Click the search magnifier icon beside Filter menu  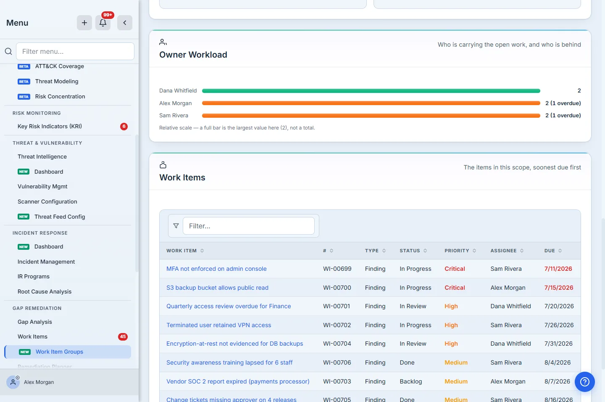[x=8, y=51]
